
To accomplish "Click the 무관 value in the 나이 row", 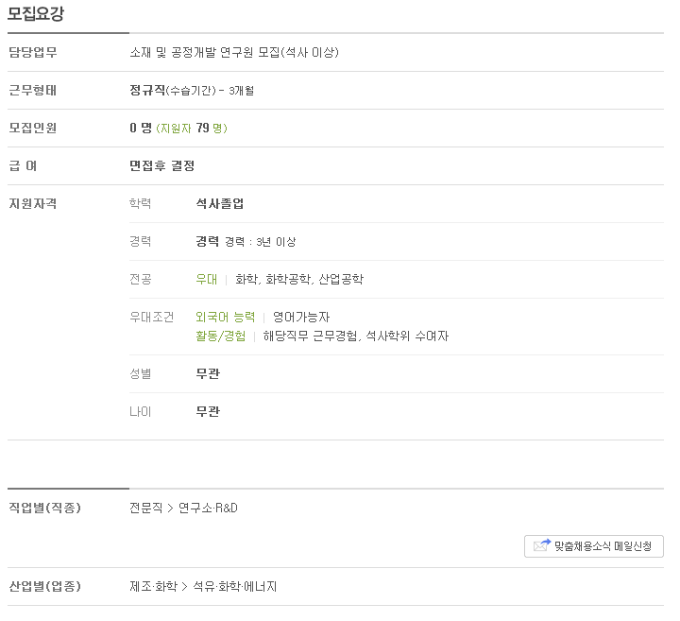I will coord(207,411).
